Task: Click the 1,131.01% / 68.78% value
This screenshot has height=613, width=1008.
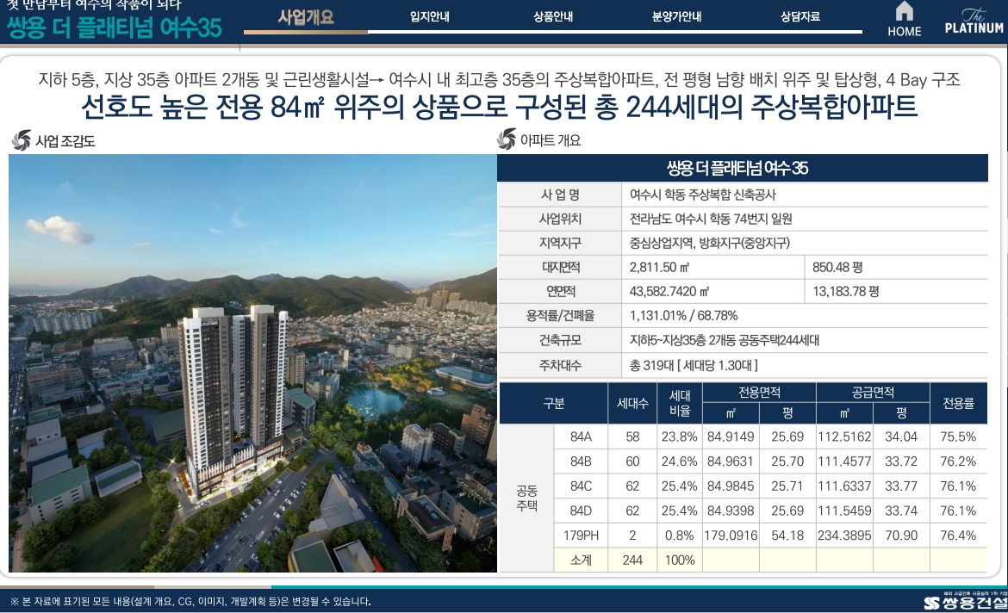Action: point(683,315)
